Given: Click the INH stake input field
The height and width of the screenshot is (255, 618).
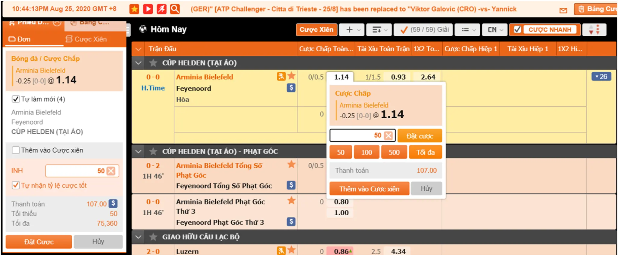Looking at the screenshot, I should (82, 171).
